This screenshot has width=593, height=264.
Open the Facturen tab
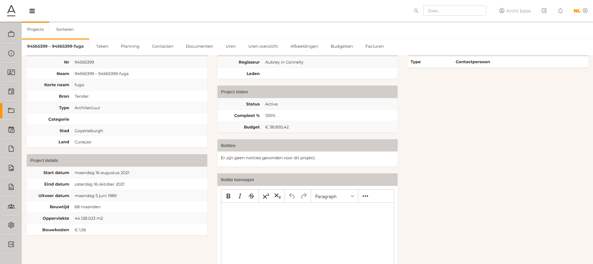(x=375, y=46)
